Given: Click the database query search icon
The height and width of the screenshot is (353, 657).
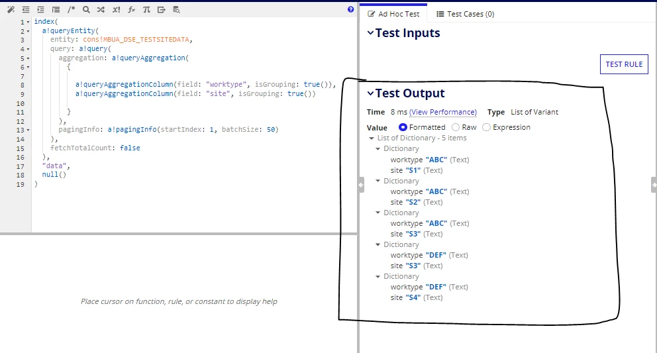Looking at the screenshot, I should pyautogui.click(x=176, y=9).
